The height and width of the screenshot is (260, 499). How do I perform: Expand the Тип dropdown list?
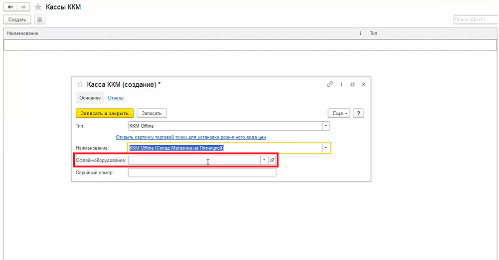point(326,126)
